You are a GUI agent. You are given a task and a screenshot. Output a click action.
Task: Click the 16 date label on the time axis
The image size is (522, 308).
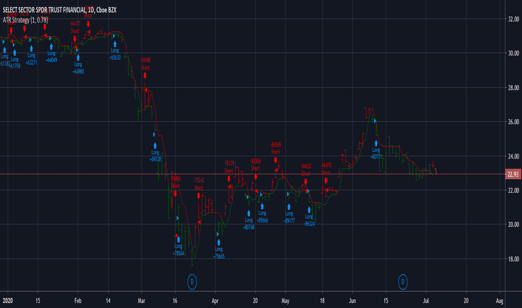click(175, 301)
